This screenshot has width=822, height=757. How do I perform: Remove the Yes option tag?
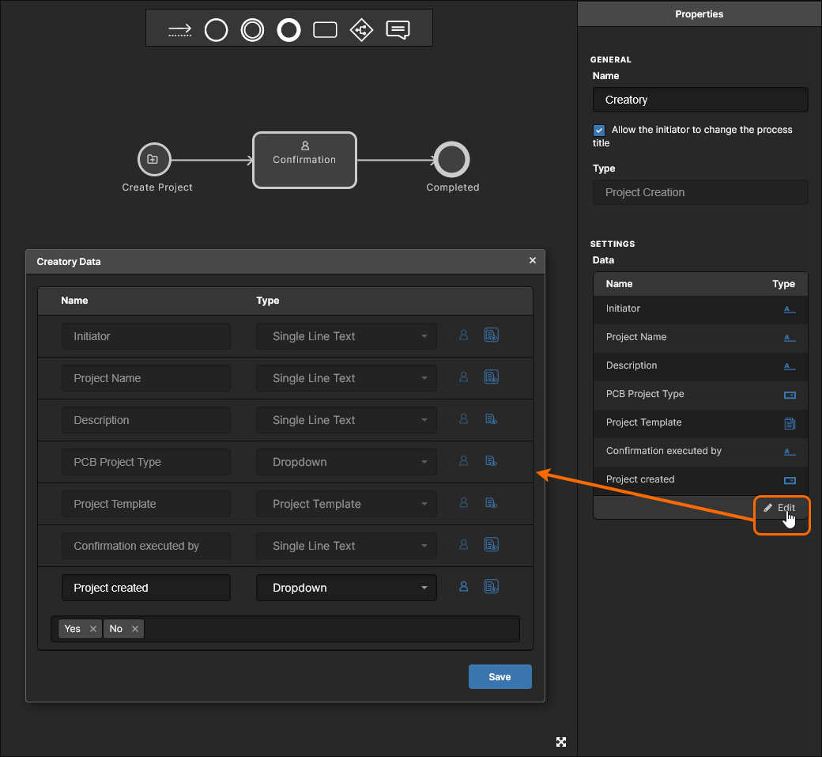92,629
